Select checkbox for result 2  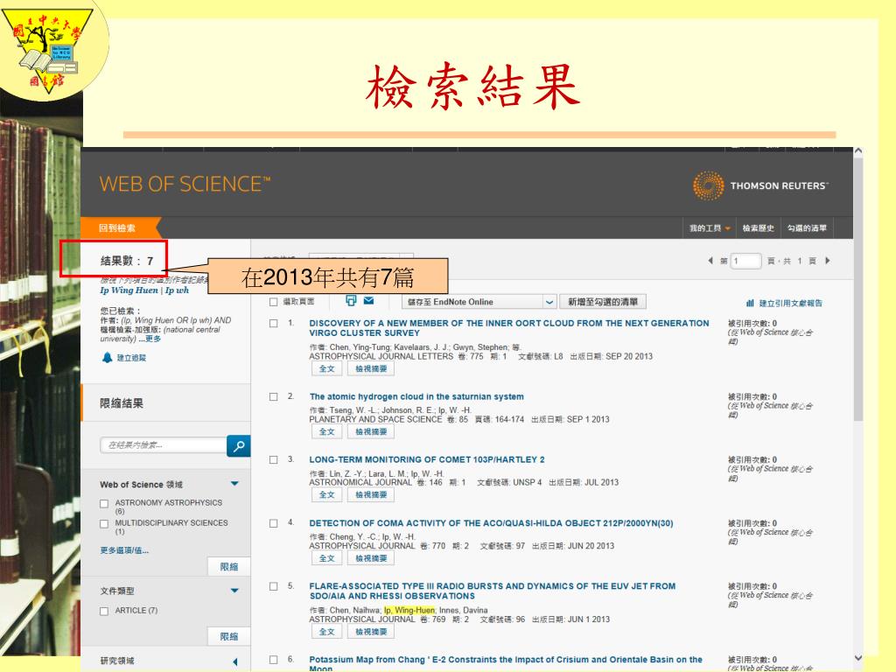point(274,396)
